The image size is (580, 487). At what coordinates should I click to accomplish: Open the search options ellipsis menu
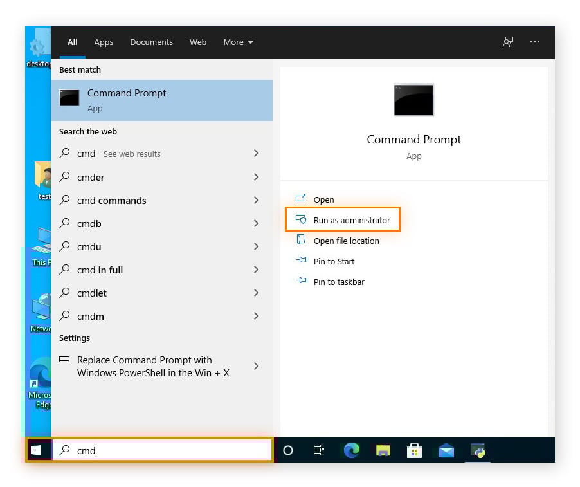tap(535, 42)
